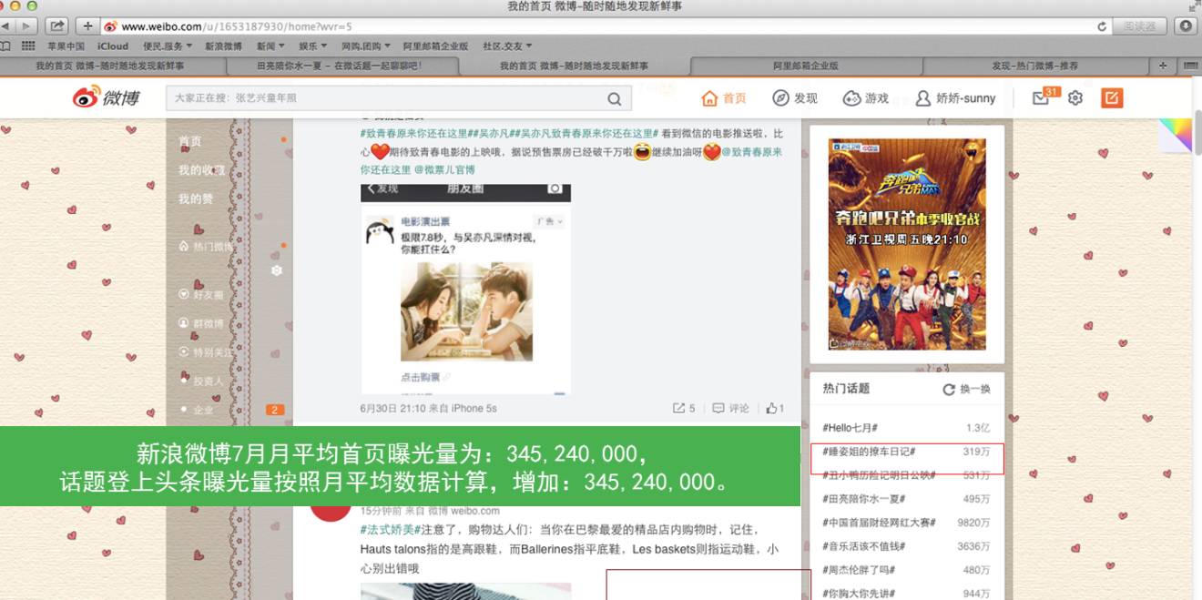This screenshot has width=1202, height=600.
Task: Reload the page with the refresh icon
Action: [1102, 26]
